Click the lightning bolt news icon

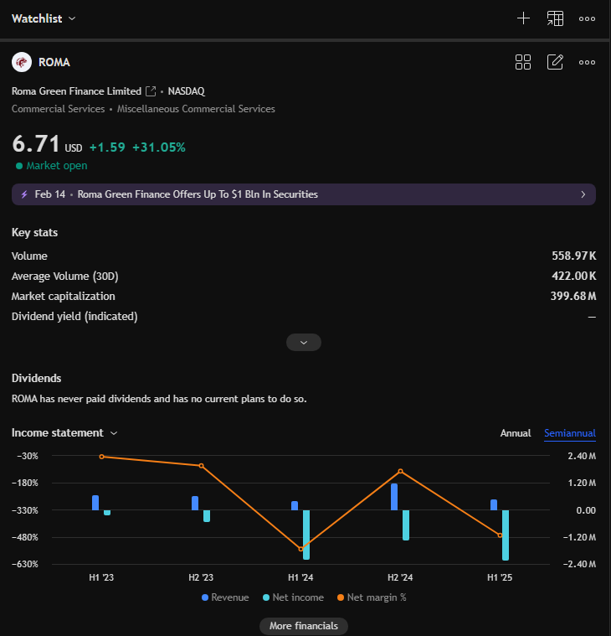click(24, 194)
